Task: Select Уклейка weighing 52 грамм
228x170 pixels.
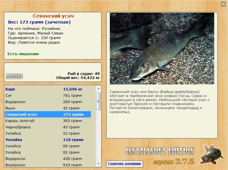Action: tap(47, 133)
